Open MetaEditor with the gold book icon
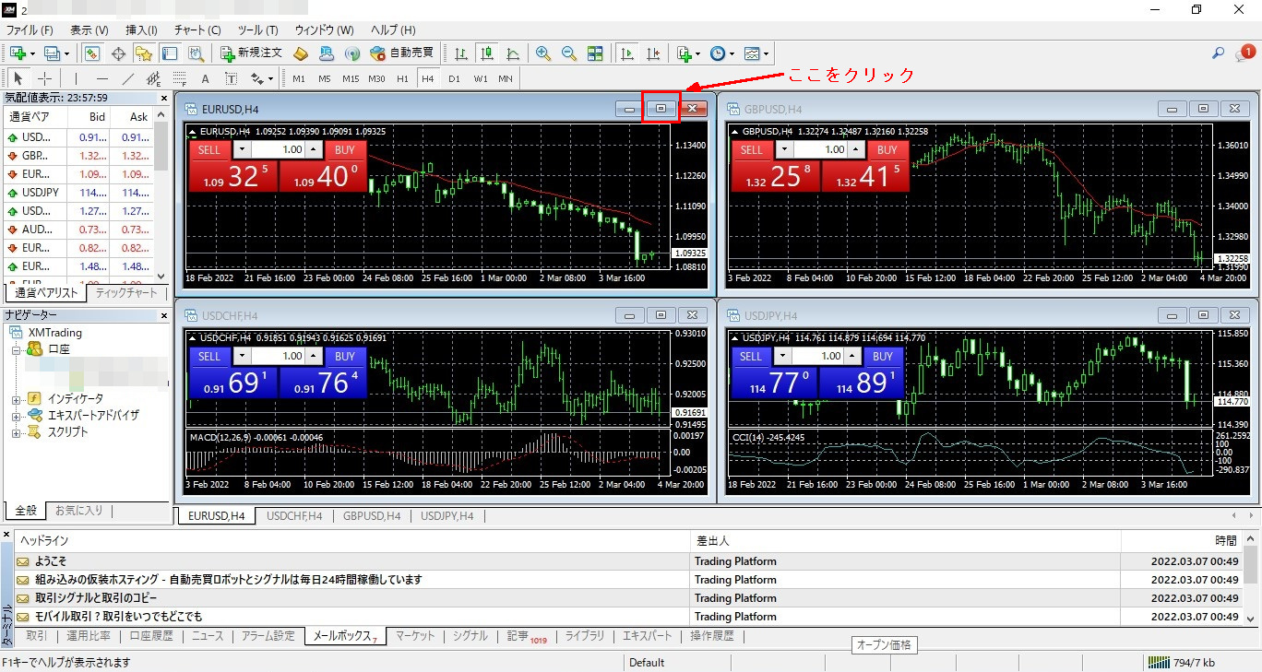The width and height of the screenshot is (1262, 672). pos(301,53)
